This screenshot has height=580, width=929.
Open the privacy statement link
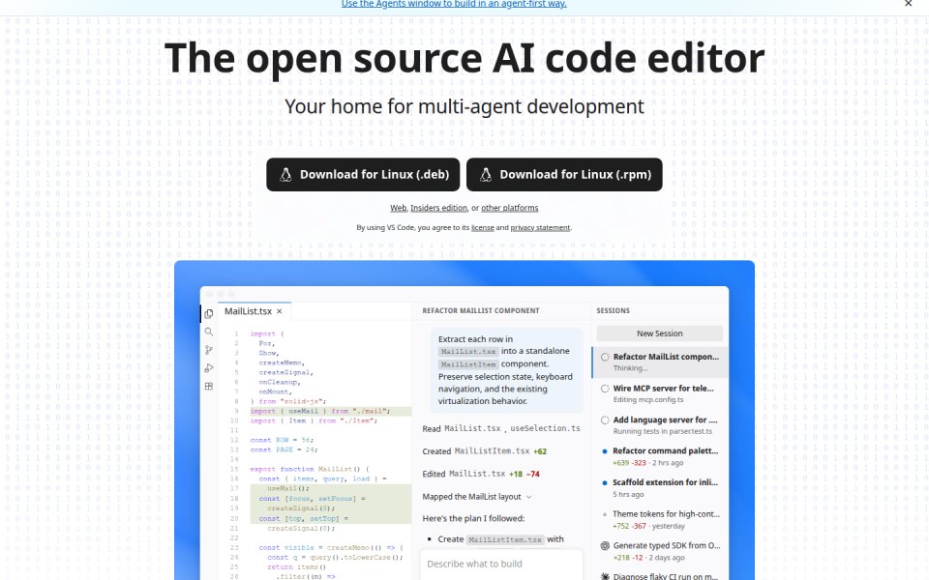pos(540,227)
